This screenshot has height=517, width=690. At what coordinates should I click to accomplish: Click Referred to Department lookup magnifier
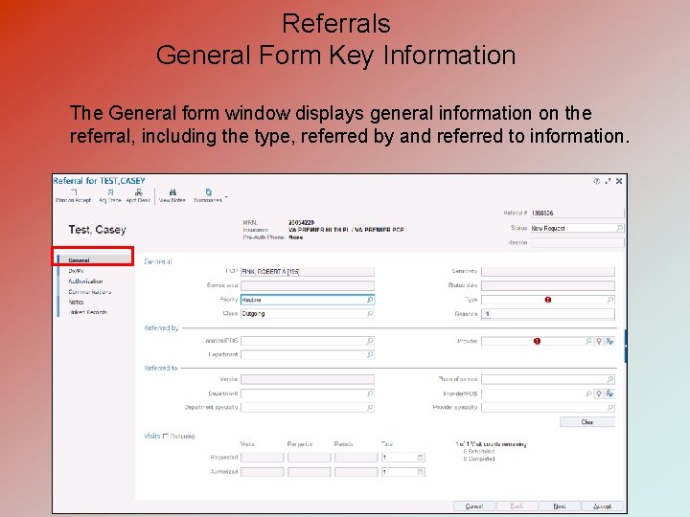[x=370, y=393]
